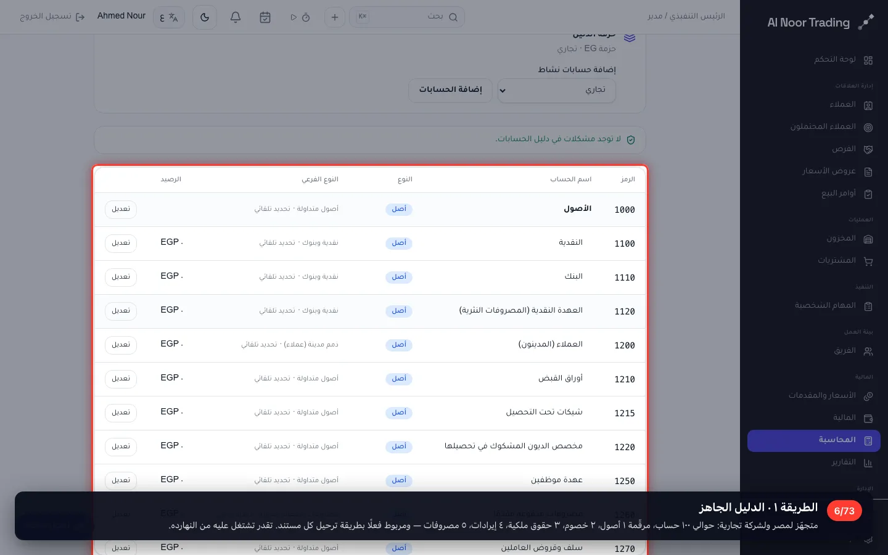Click leads target icon in sidebar

tap(868, 128)
